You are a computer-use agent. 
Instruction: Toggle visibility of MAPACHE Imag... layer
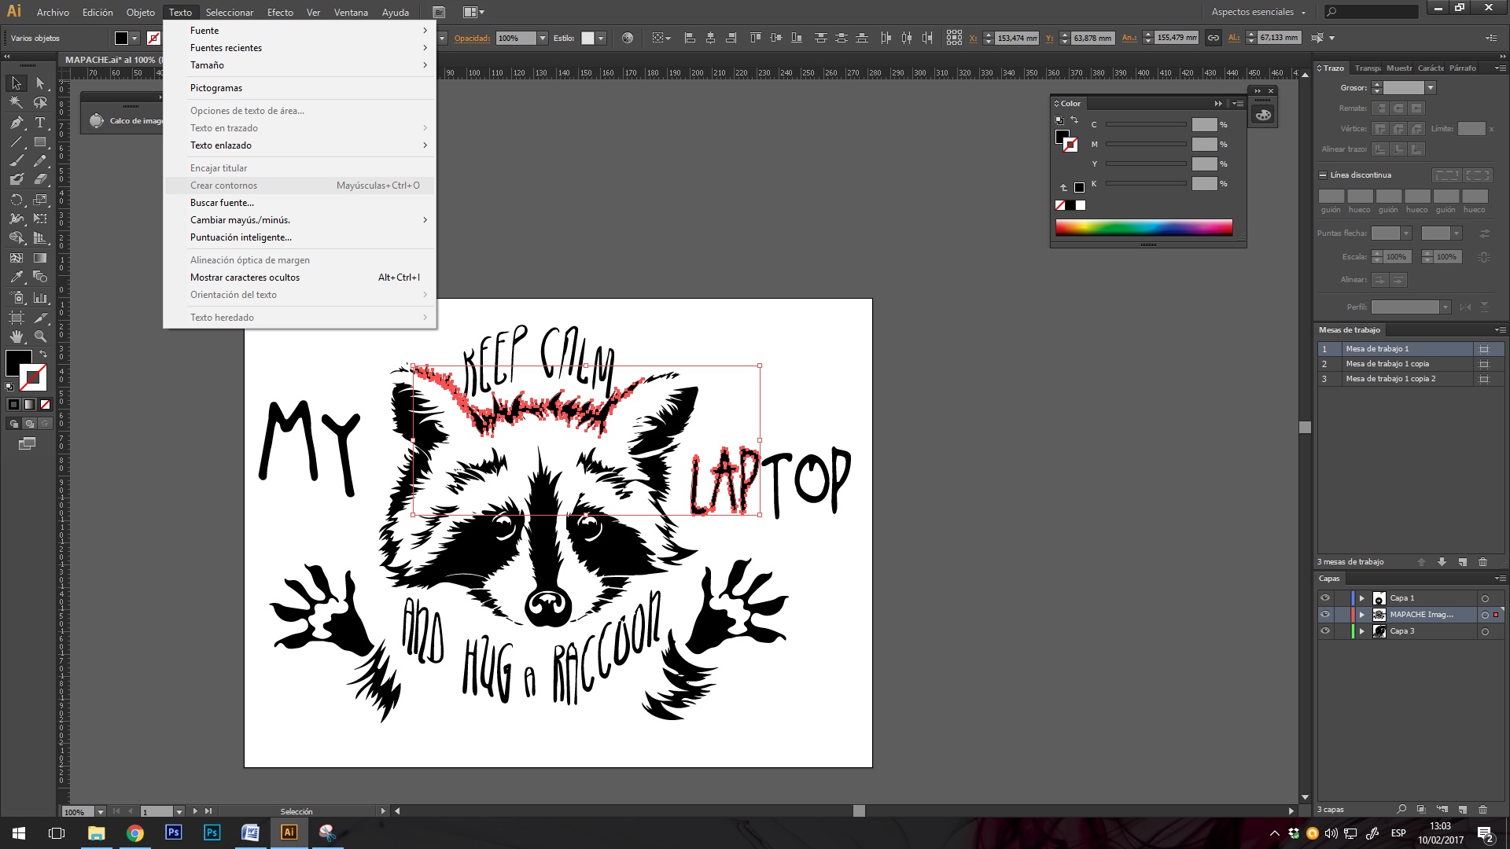pyautogui.click(x=1325, y=615)
